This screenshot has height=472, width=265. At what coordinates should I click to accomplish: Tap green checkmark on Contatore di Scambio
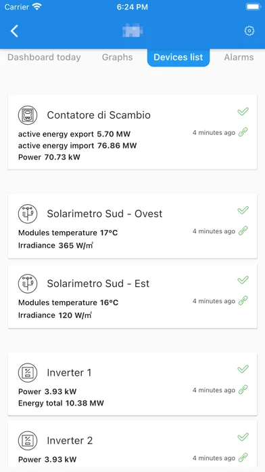coord(243,111)
